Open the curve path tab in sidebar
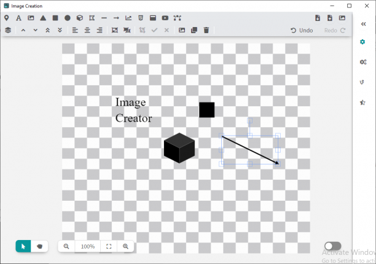The image size is (376, 264). (x=362, y=82)
